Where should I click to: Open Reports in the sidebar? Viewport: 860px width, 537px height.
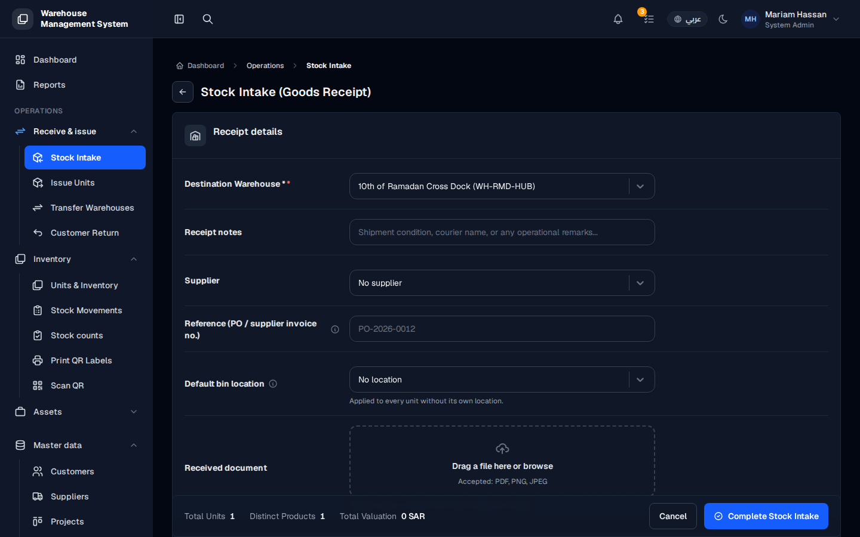[76, 85]
